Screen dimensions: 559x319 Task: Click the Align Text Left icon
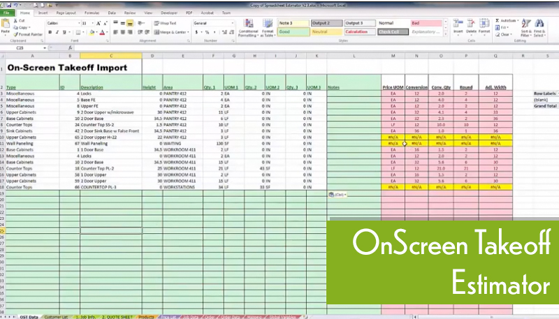point(115,32)
